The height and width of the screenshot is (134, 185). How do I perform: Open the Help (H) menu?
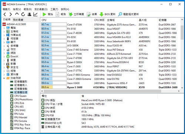(x=65, y=9)
